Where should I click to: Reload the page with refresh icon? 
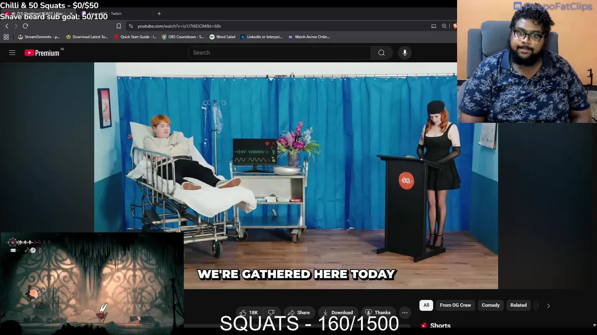click(25, 26)
